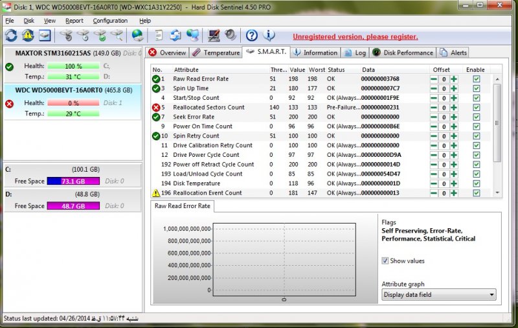Open the View menu
Screen dimensions: 518x328
50,21
